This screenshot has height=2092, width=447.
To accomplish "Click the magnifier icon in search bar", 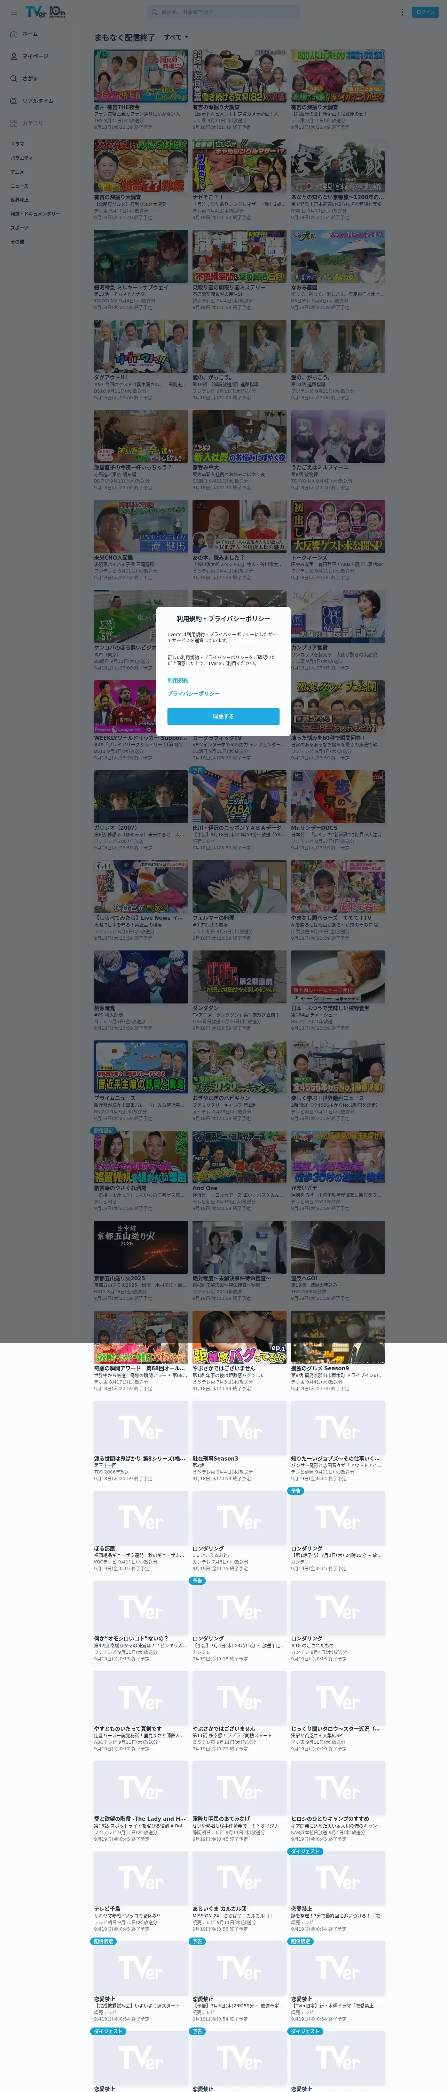I will (154, 12).
